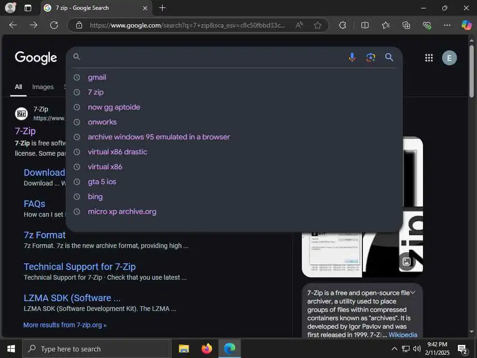This screenshot has width=477, height=358.
Task: Click the browser forward arrow
Action: point(34,25)
